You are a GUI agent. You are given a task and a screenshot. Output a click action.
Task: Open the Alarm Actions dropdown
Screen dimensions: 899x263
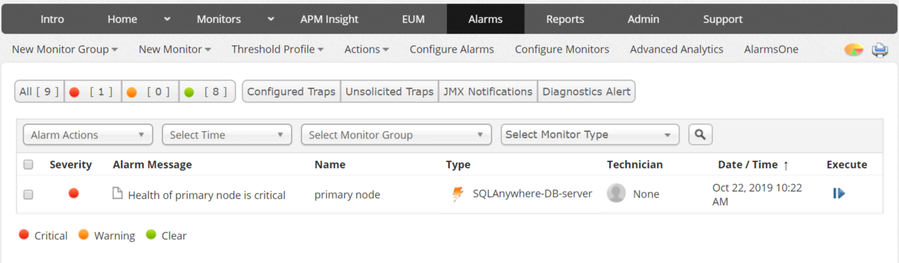(88, 135)
